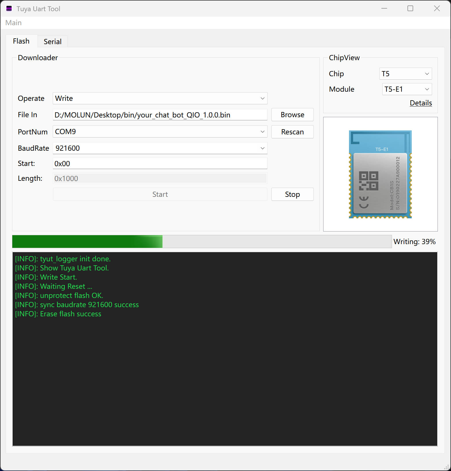Stop the current write operation
Screen dimensions: 451x471
point(293,194)
